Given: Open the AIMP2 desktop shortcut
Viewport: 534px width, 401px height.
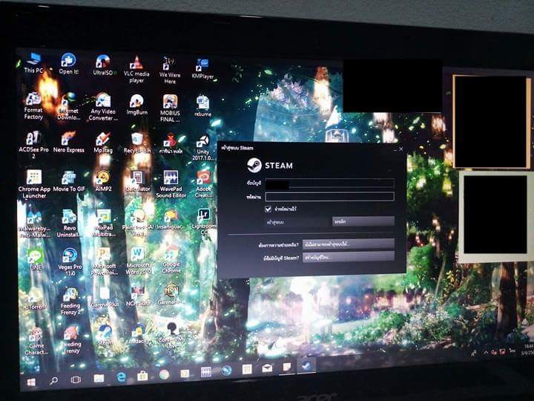Looking at the screenshot, I should click(103, 182).
